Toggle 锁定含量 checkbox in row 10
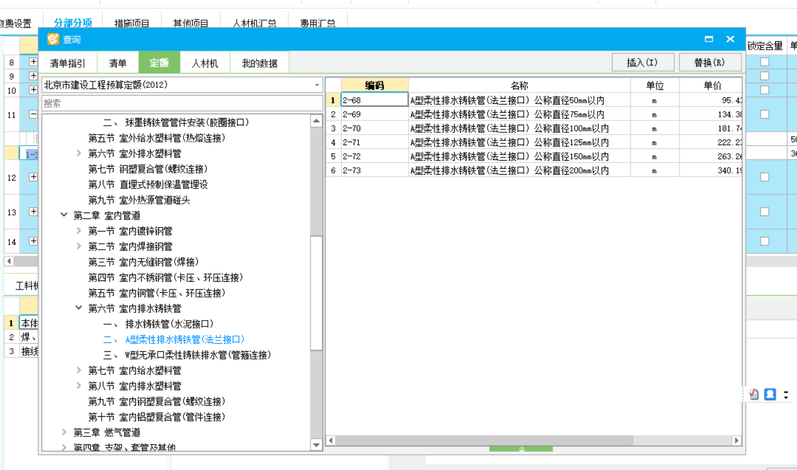 point(765,90)
